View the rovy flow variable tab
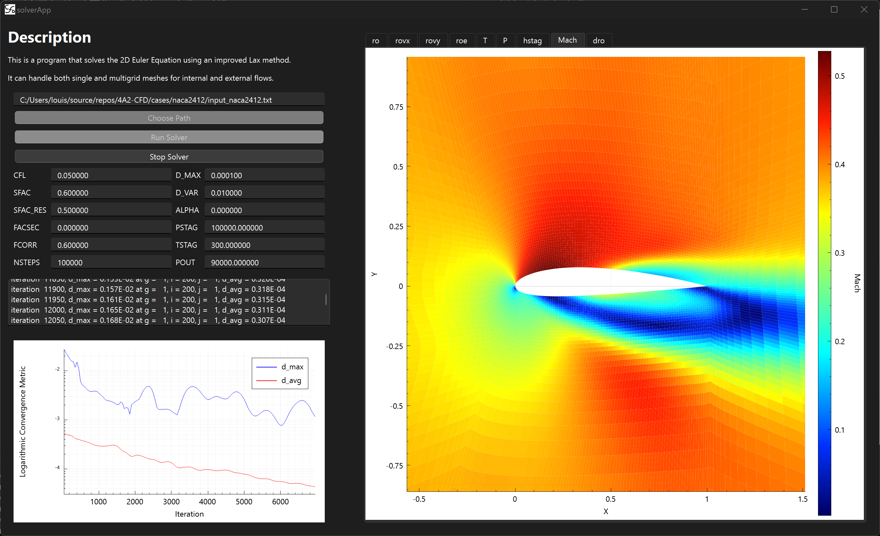This screenshot has height=536, width=880. click(x=433, y=40)
